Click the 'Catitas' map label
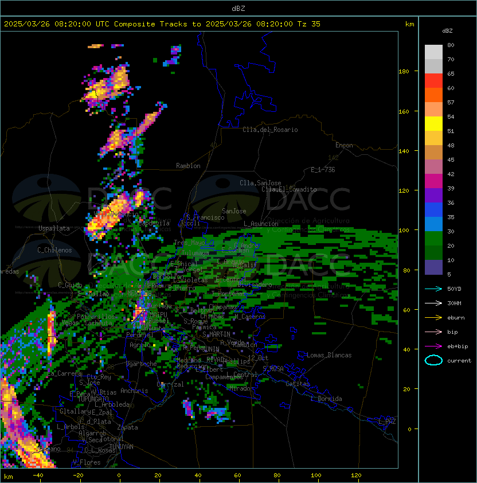 click(298, 384)
